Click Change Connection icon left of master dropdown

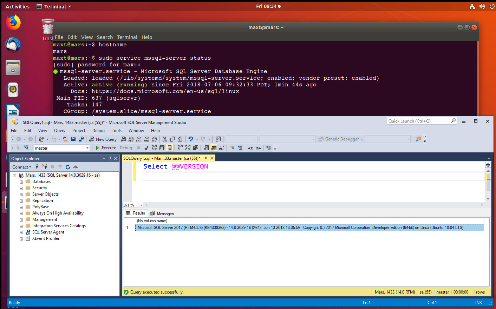click(26, 148)
